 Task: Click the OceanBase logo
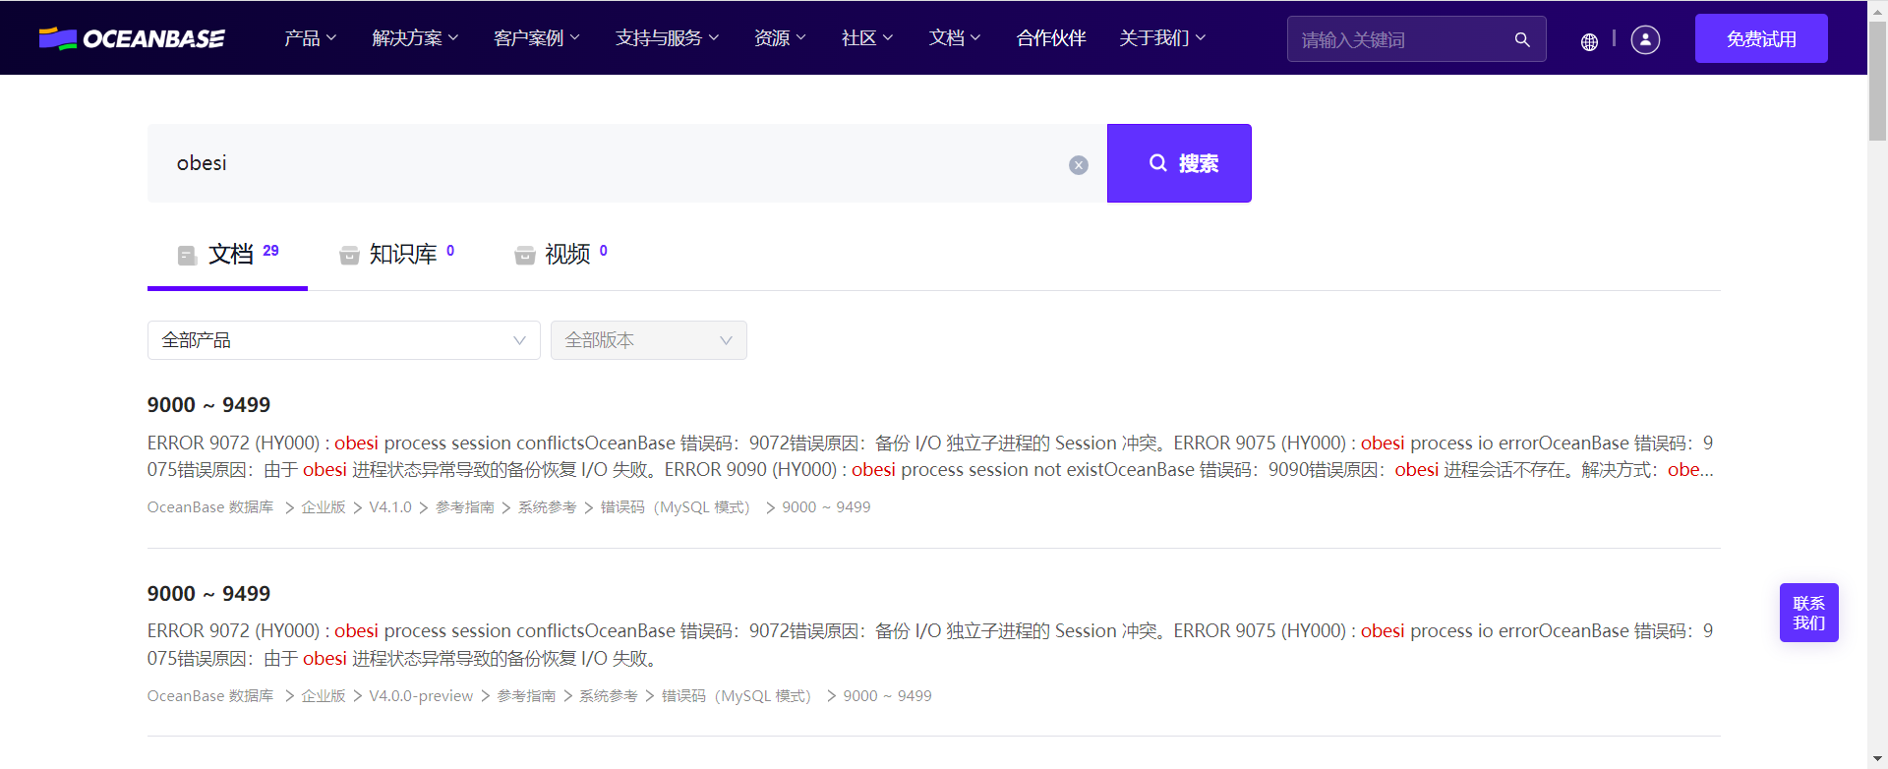coord(132,38)
